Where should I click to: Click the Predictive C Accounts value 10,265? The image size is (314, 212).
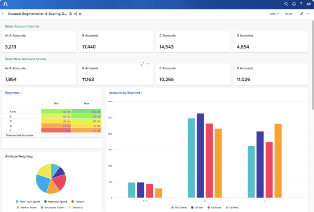click(167, 79)
